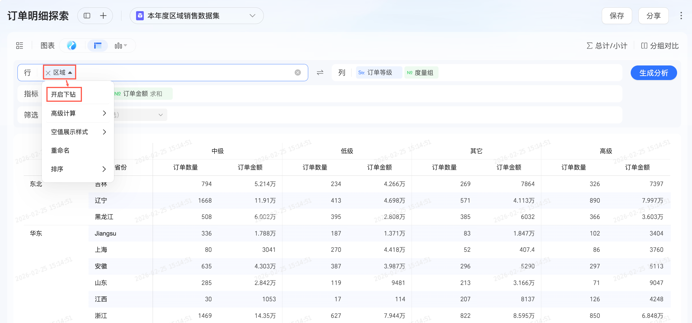The image size is (692, 323).
Task: Click the plus icon to add tab
Action: (x=103, y=16)
